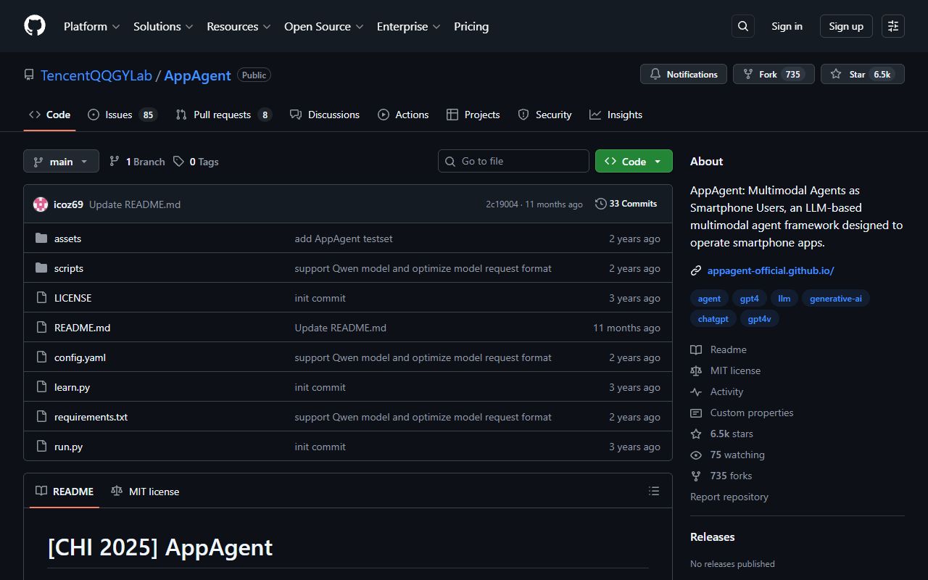
Task: Click the GitHub logo in the header
Action: (x=34, y=25)
